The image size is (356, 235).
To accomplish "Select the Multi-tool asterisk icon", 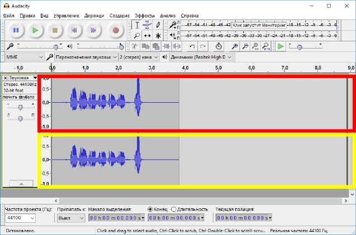I will tap(159, 36).
